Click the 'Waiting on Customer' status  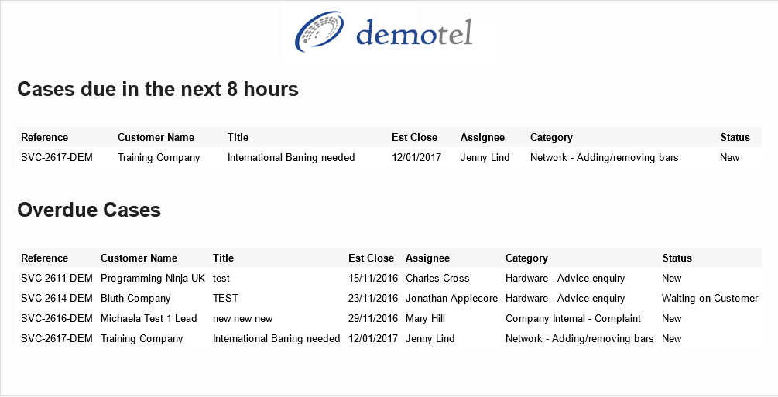point(710,299)
